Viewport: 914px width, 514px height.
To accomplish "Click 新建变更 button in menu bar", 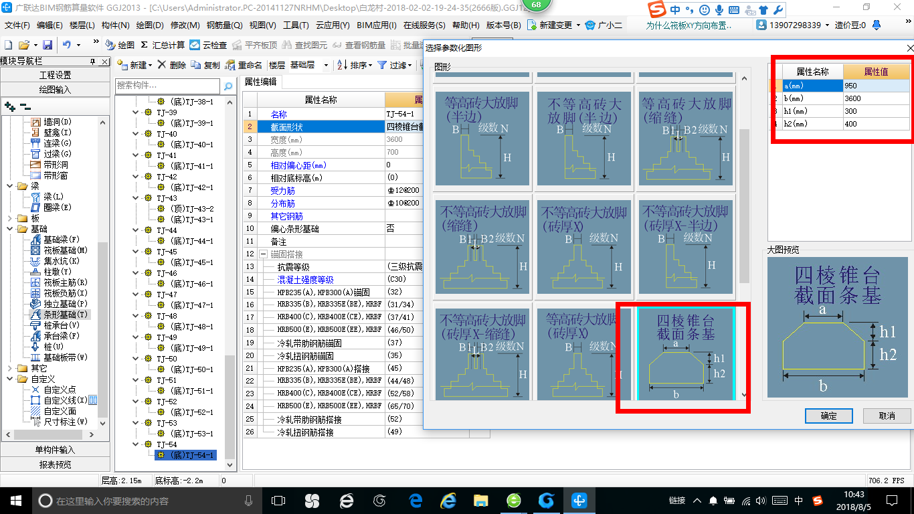I will click(x=553, y=25).
